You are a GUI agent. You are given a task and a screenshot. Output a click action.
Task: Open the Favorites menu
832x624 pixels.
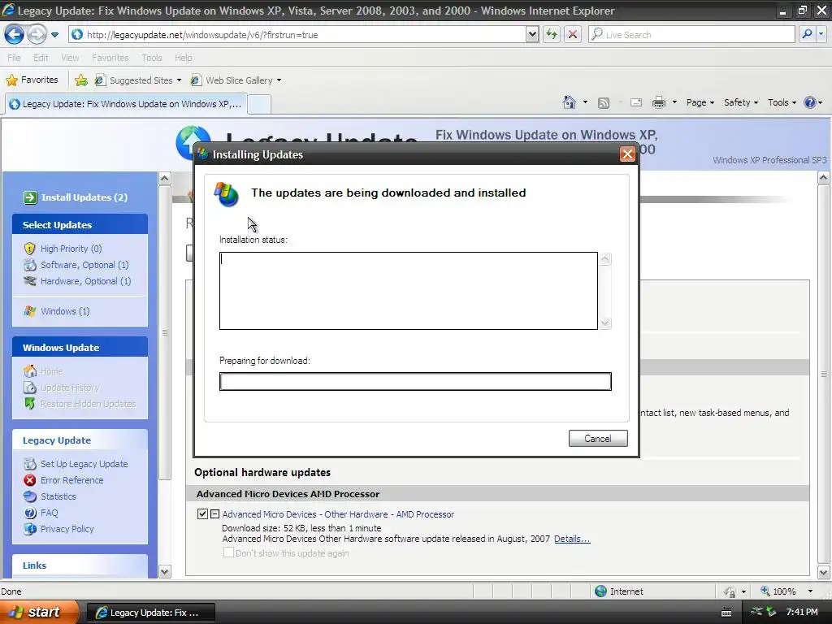[110, 58]
